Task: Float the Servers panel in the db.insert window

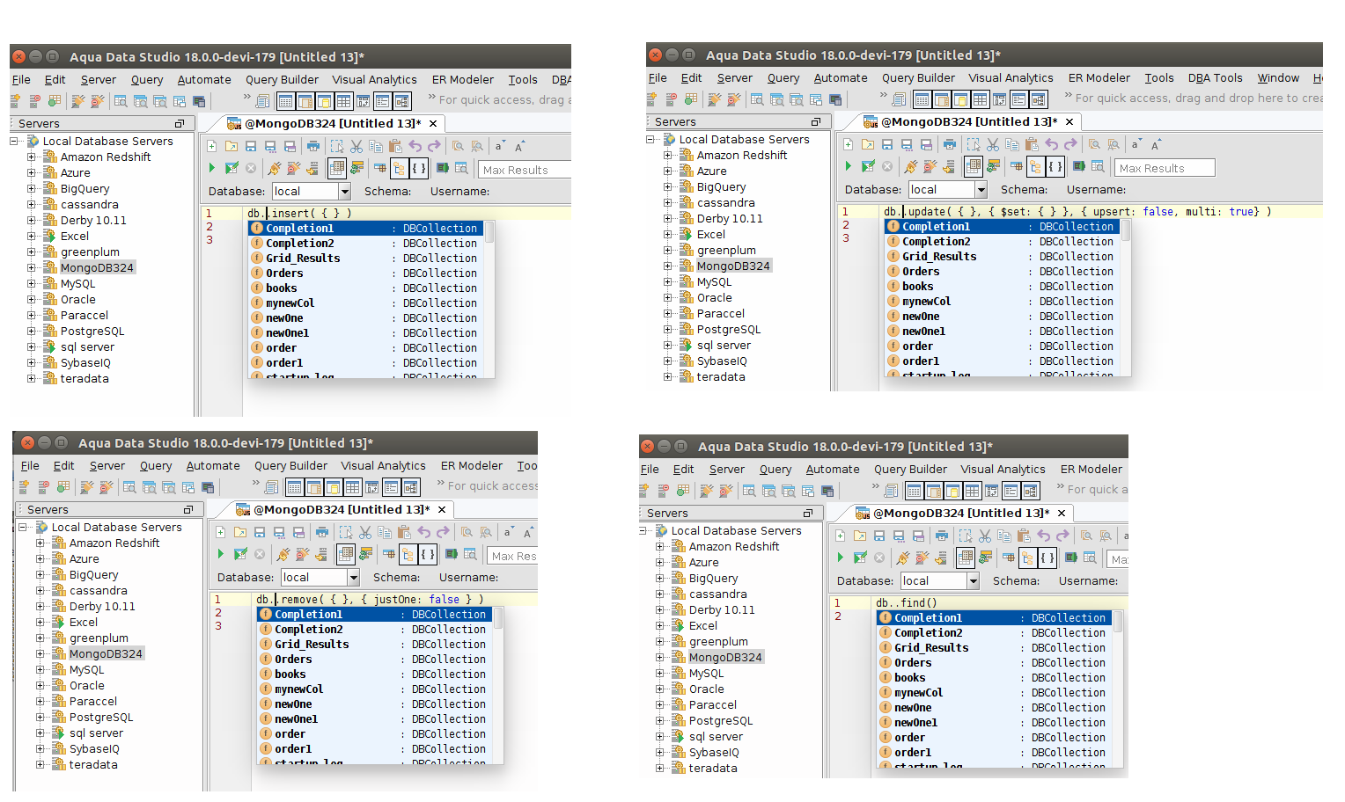Action: tap(180, 124)
